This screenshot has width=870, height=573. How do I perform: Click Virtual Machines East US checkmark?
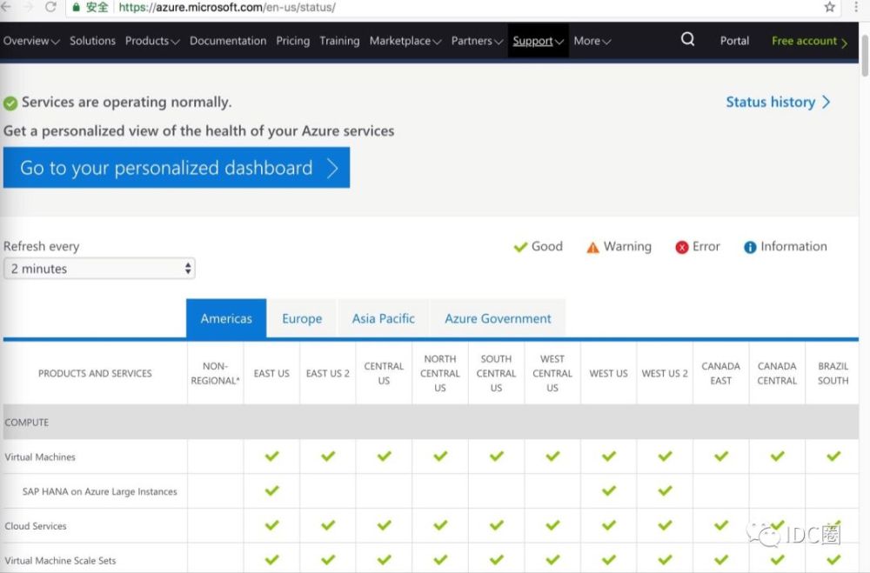pyautogui.click(x=271, y=456)
